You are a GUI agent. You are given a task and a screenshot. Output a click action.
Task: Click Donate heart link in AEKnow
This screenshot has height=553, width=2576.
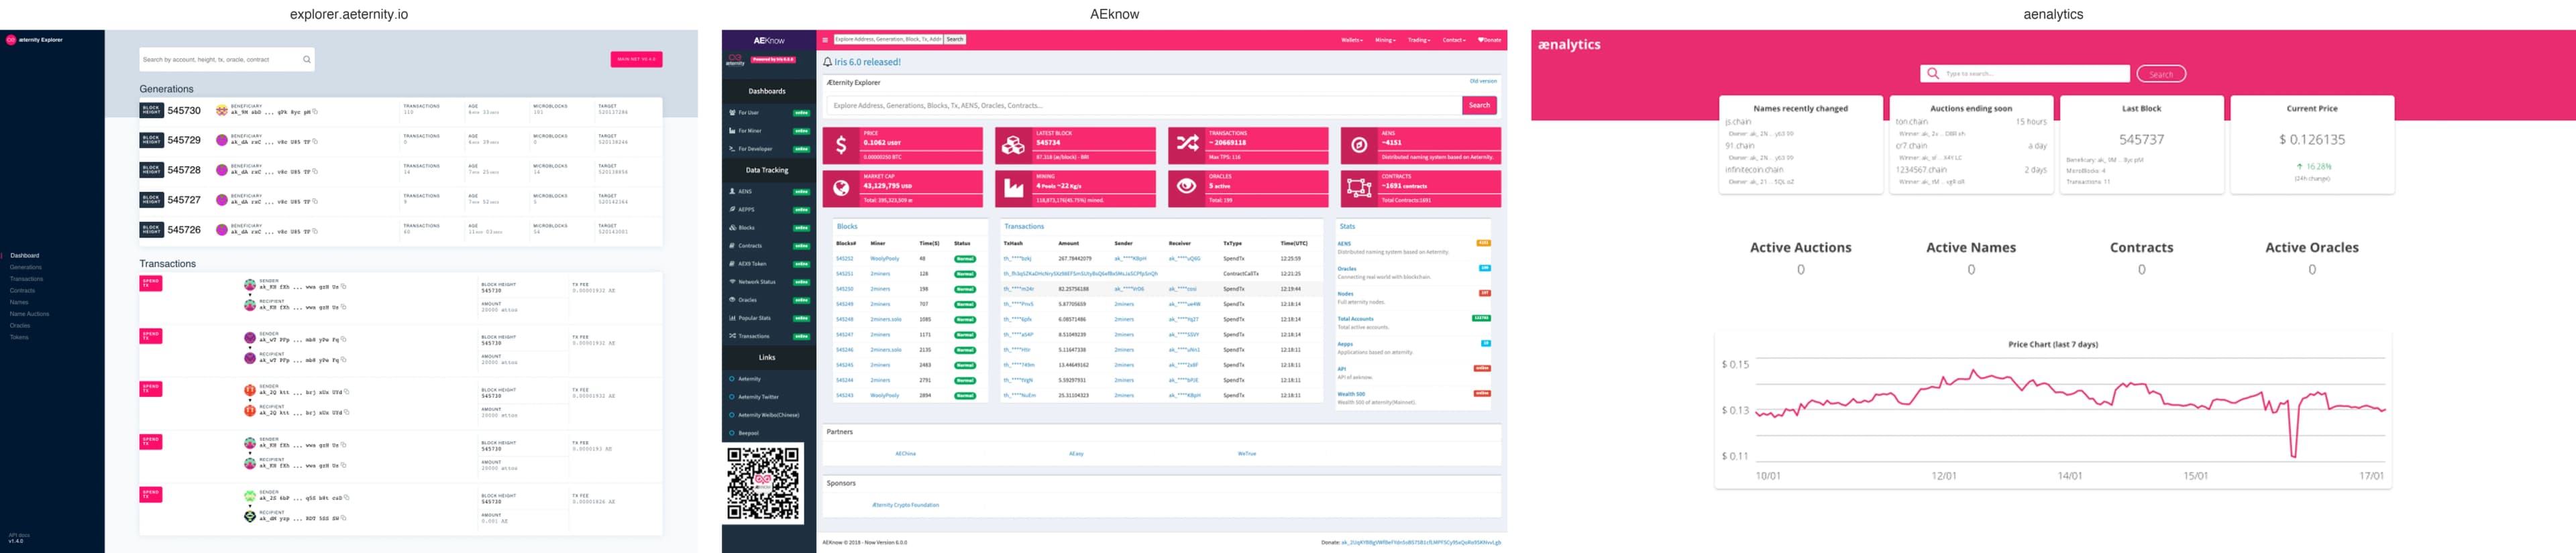[1489, 40]
